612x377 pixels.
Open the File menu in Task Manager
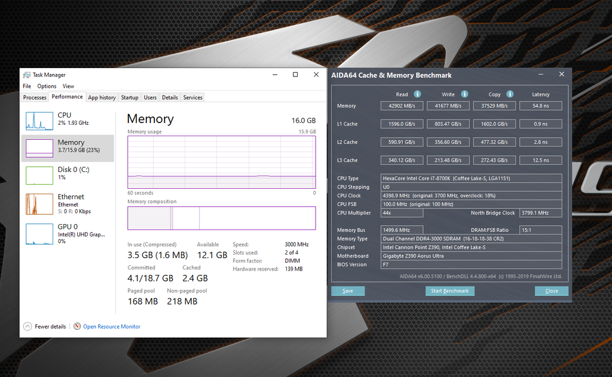coord(27,86)
